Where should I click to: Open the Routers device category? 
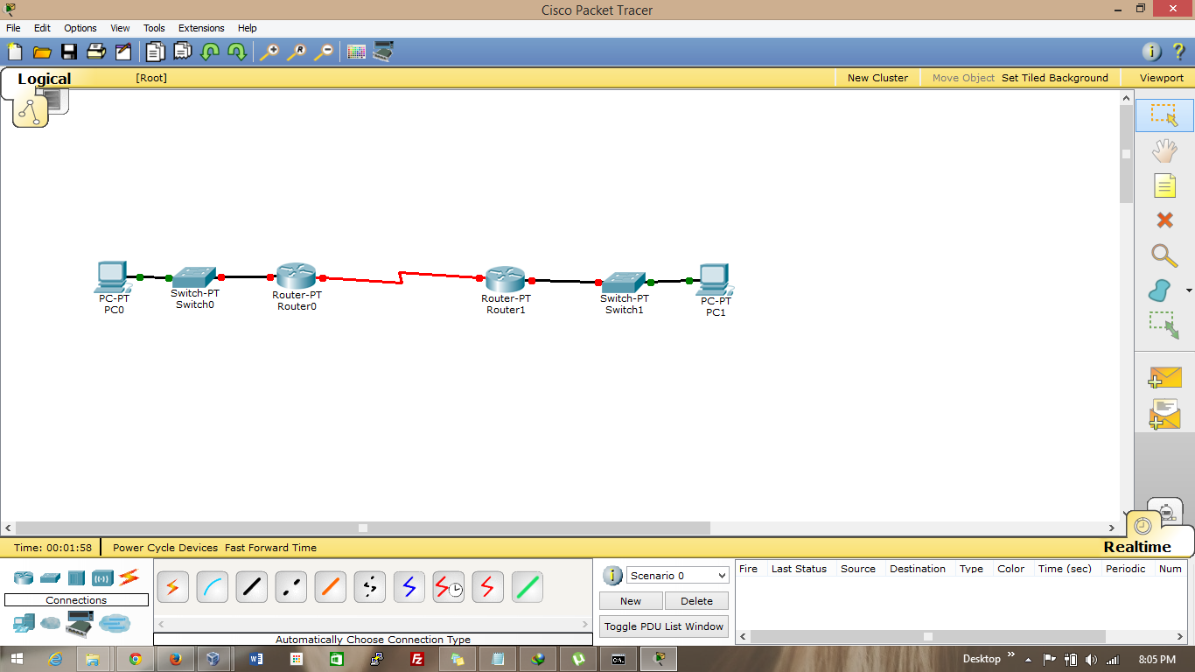point(24,577)
